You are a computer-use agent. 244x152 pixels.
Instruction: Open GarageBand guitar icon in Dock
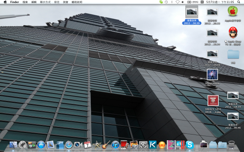106,145
